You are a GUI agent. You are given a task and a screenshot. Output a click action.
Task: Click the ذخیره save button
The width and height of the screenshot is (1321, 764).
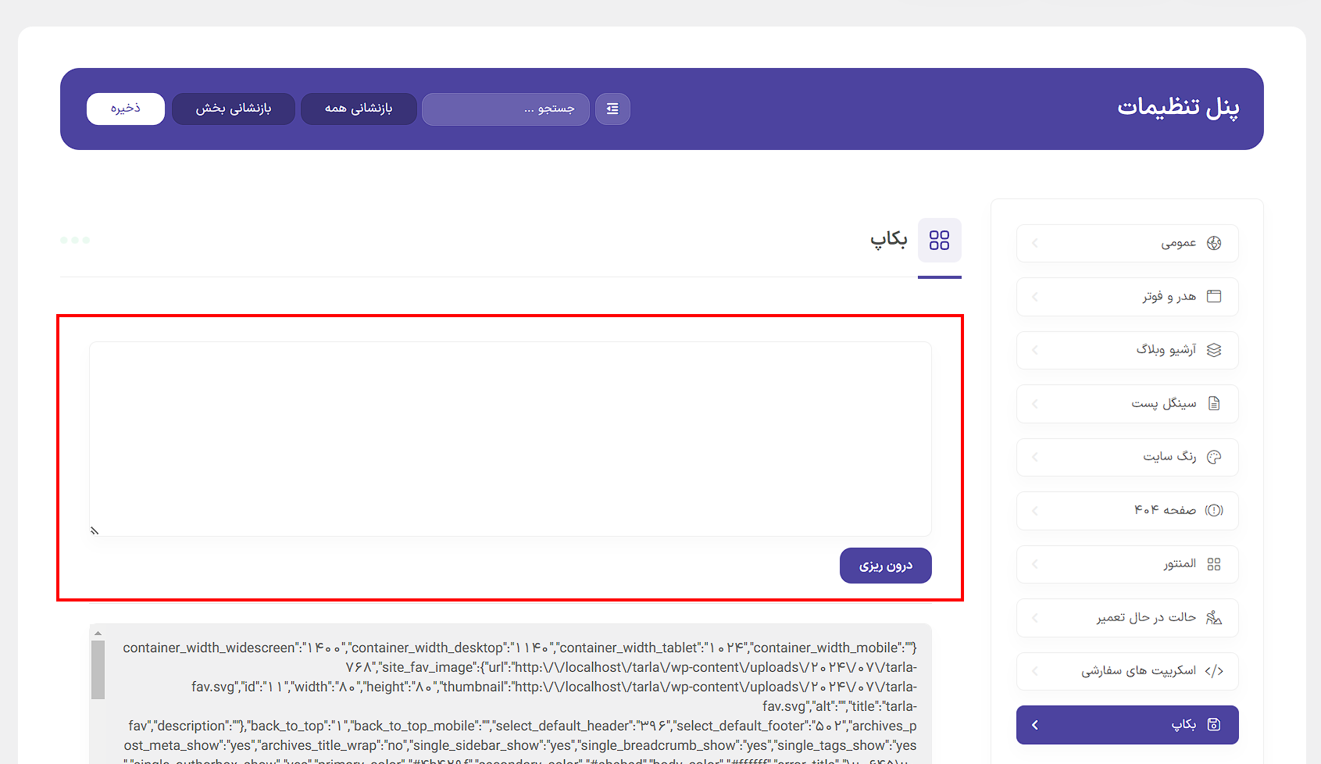[126, 109]
